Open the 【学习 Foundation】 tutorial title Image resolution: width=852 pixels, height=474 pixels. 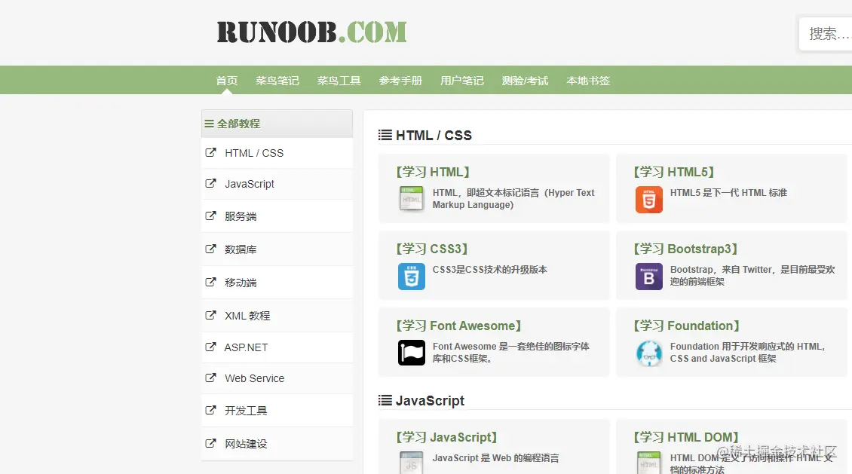tap(686, 326)
